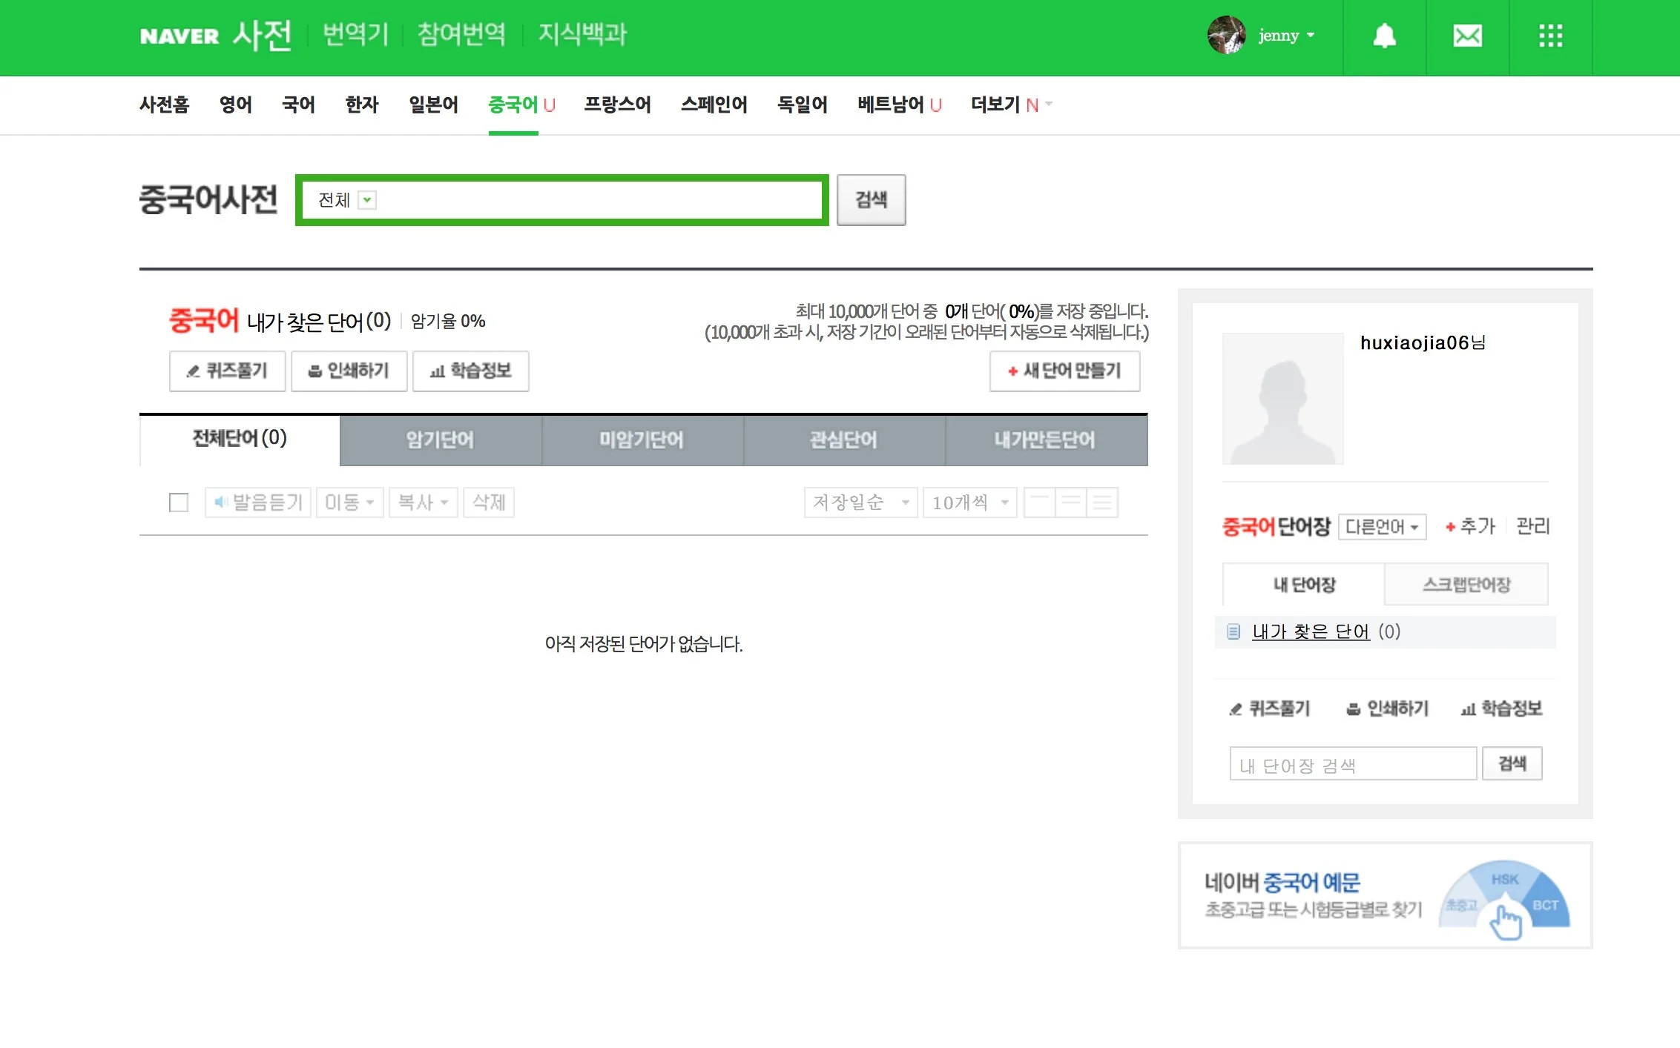Click the main 검색 search button
This screenshot has width=1680, height=1048.
[x=871, y=200]
